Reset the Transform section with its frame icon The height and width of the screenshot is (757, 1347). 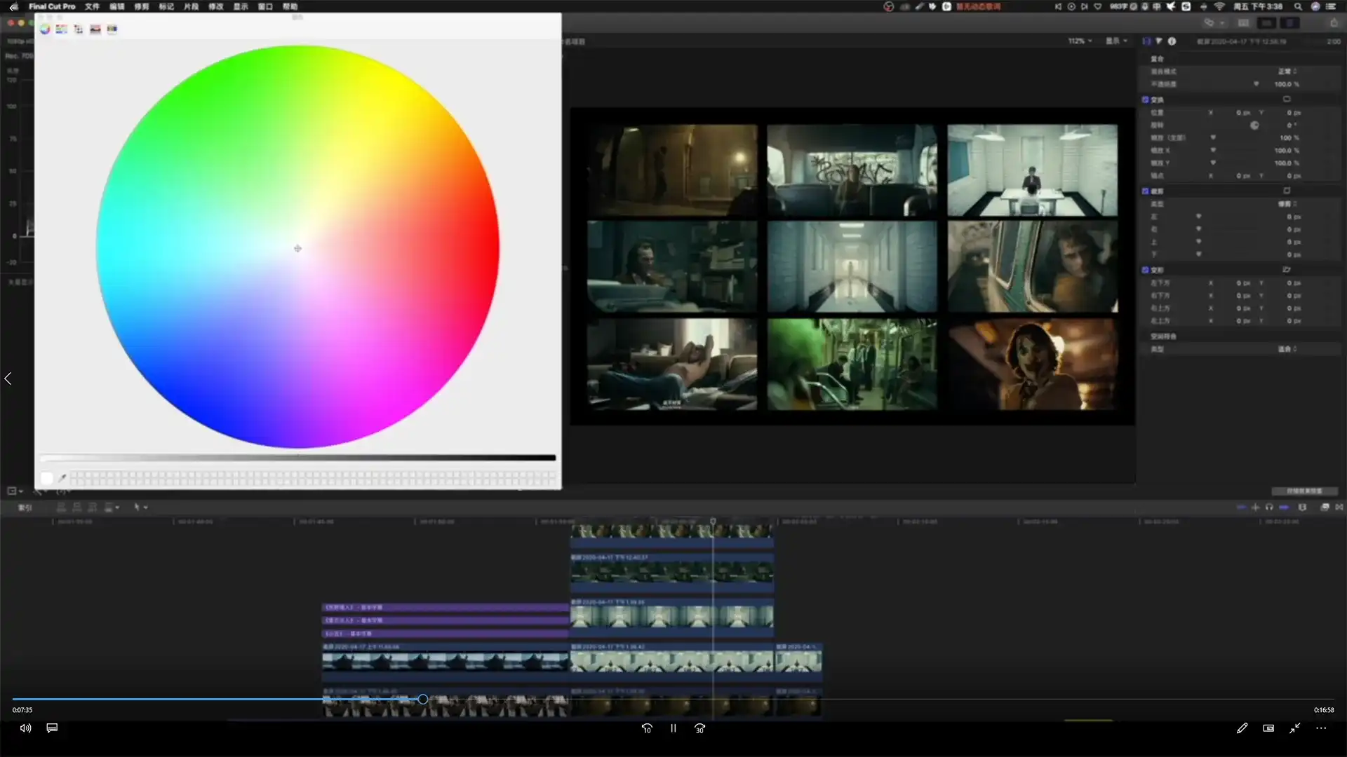[x=1287, y=100]
